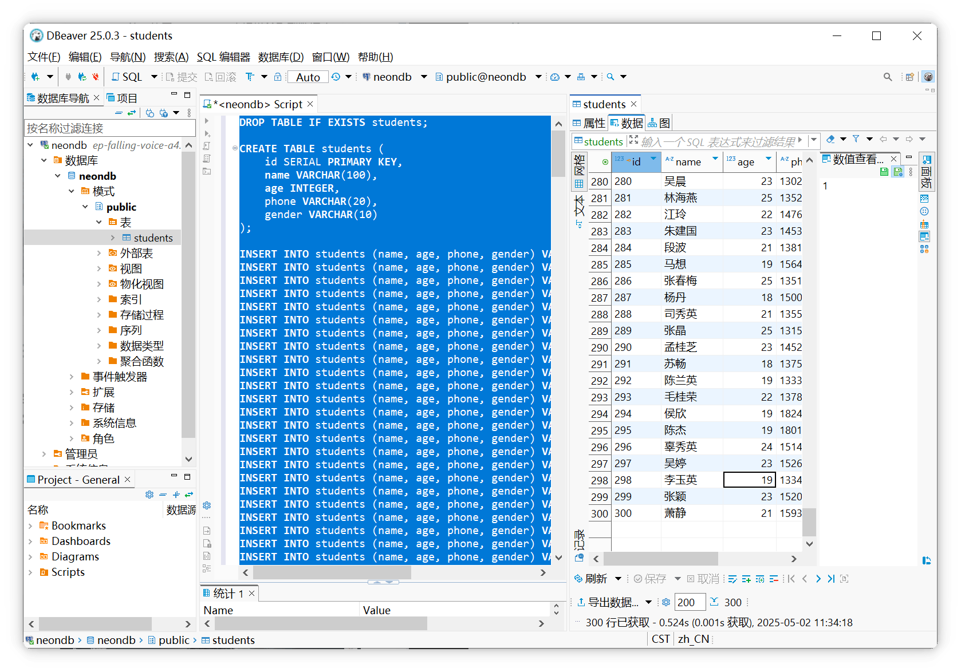
Task: Click the 保存 button
Action: pyautogui.click(x=650, y=579)
